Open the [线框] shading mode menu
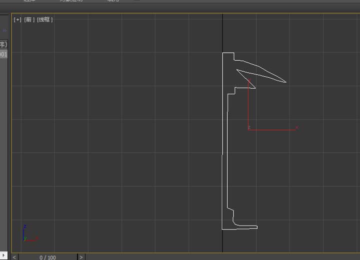Image resolution: width=360 pixels, height=260 pixels. pyautogui.click(x=45, y=20)
